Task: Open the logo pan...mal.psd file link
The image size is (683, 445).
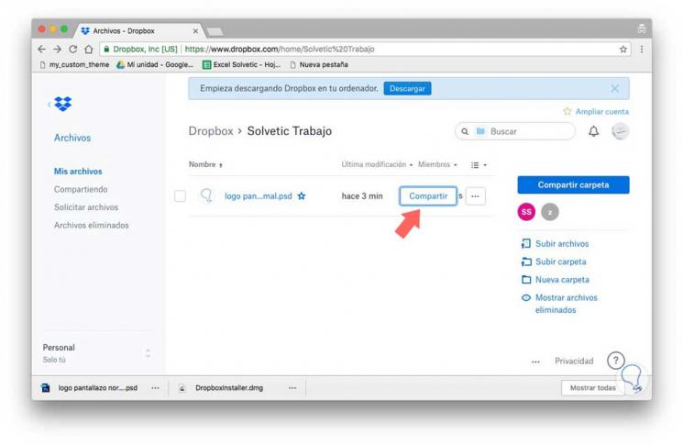Action: point(259,196)
